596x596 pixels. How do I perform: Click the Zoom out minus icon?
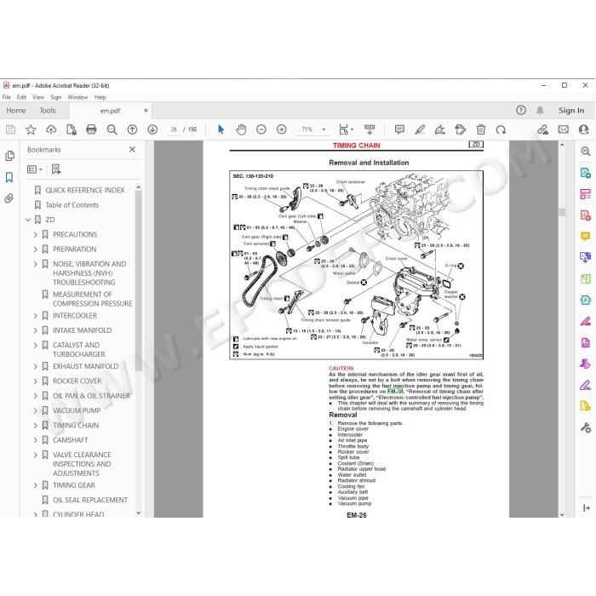point(261,129)
